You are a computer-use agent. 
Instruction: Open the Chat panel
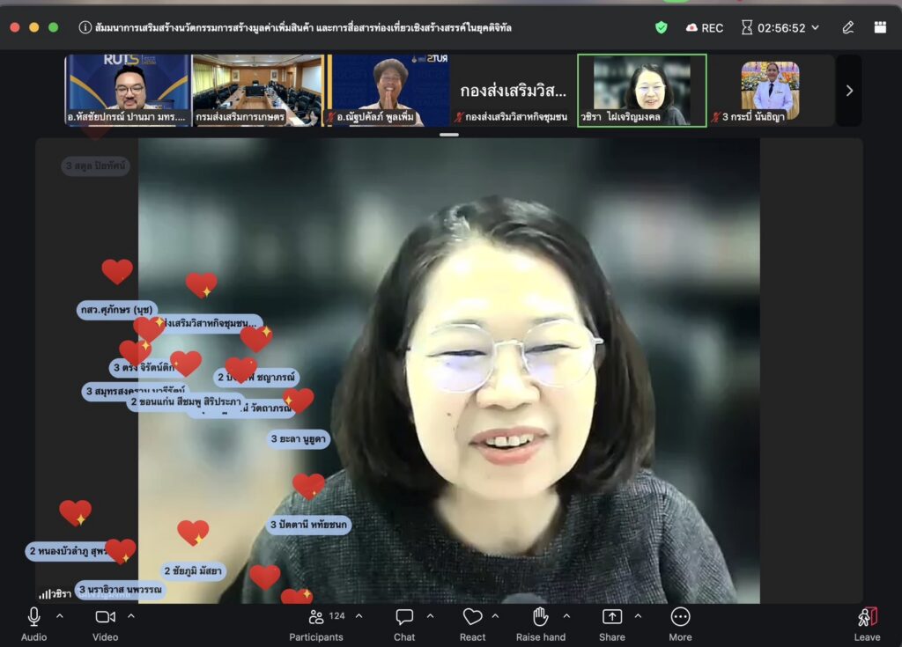pos(404,617)
